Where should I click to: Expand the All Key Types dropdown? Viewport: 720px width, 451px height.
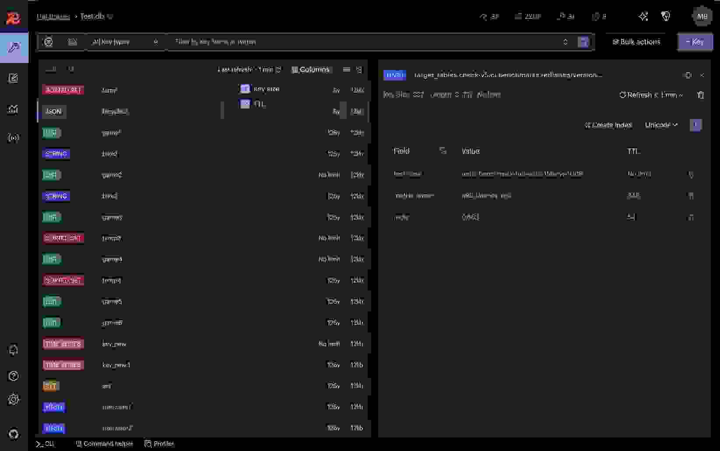tap(125, 42)
